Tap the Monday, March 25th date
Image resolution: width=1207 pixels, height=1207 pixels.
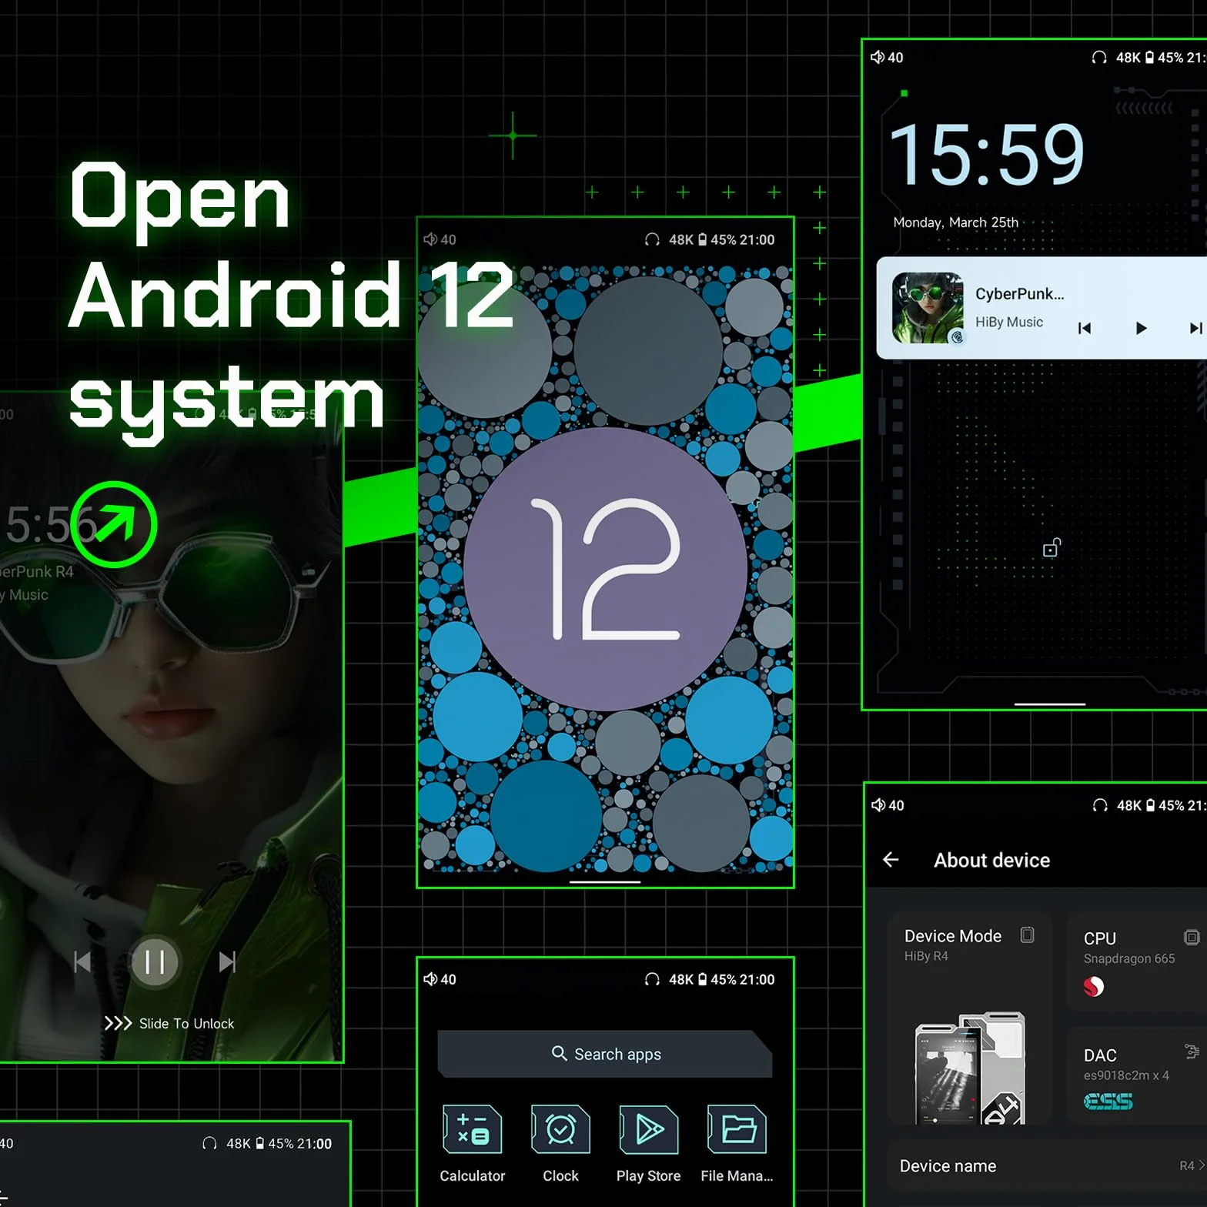[x=955, y=222]
